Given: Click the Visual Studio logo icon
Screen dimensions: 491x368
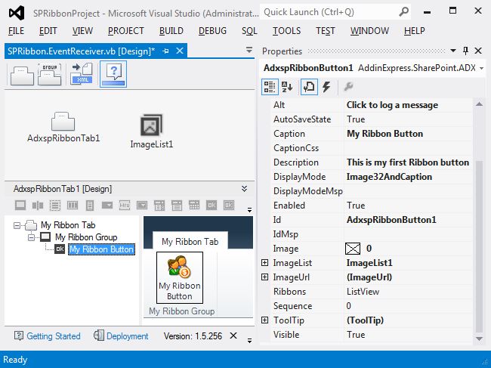Looking at the screenshot, I should 17,13.
